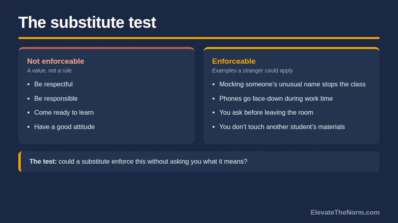Viewport: 398px width, 223px height.
Task: Click the yellow divider line under title
Action: 199,38
